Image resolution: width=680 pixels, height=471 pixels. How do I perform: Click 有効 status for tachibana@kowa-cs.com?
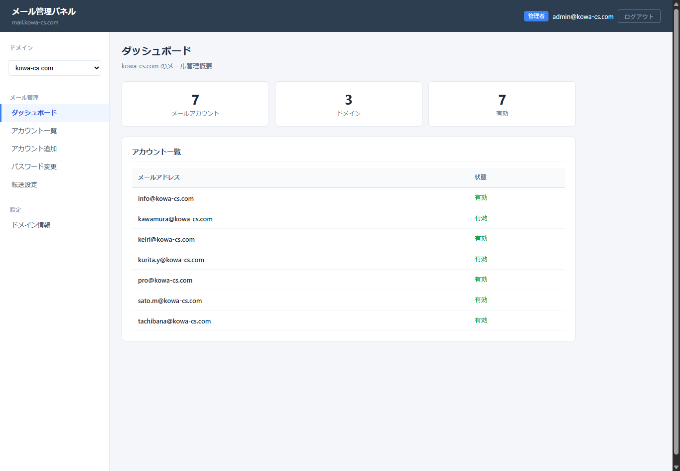(481, 320)
